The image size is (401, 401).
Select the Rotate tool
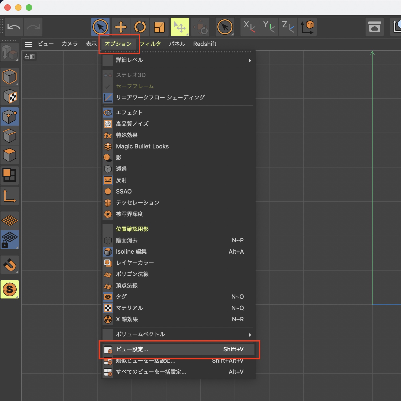pos(140,27)
